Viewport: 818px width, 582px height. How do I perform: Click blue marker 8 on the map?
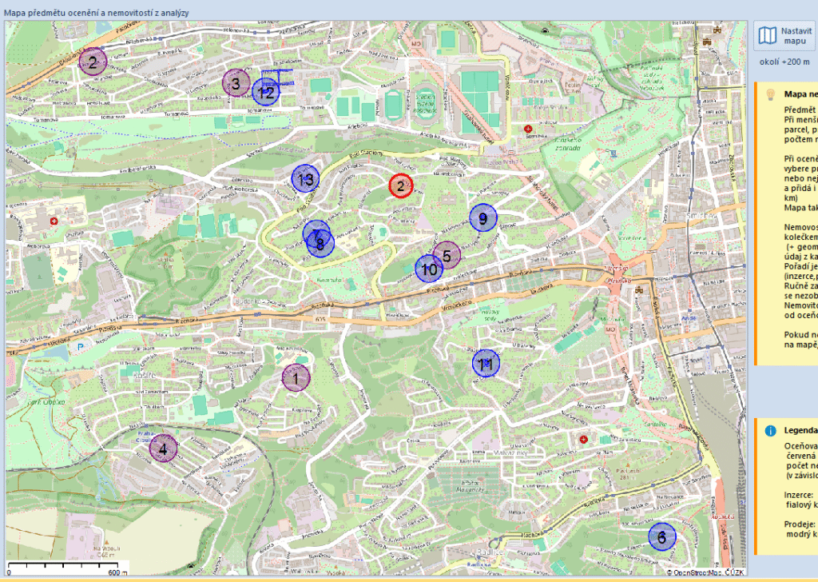point(320,243)
